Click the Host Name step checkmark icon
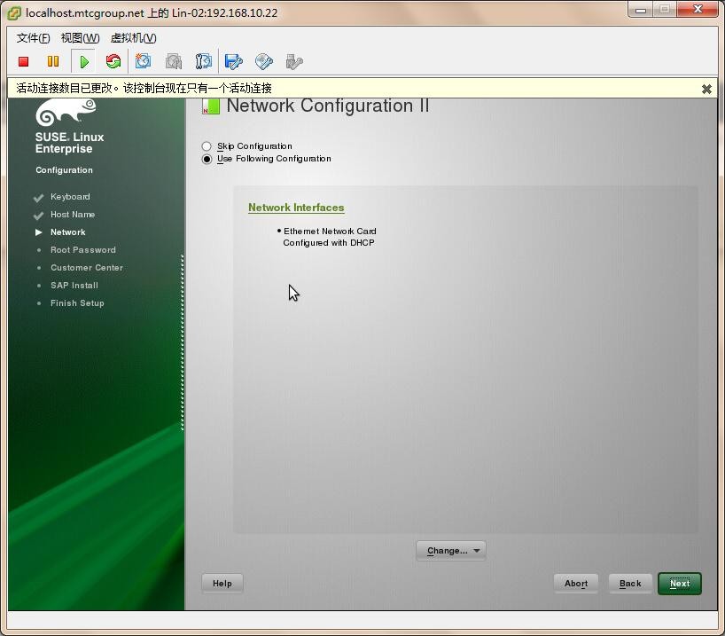This screenshot has height=636, width=725. point(38,216)
